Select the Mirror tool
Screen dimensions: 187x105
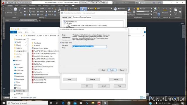(40, 12)
